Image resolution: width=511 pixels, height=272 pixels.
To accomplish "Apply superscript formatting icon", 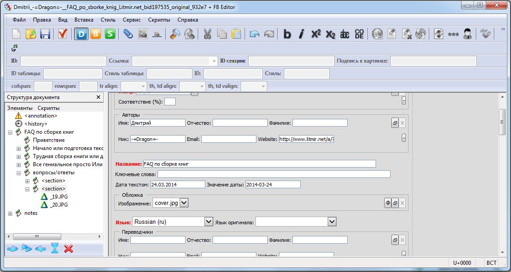I will [316, 34].
